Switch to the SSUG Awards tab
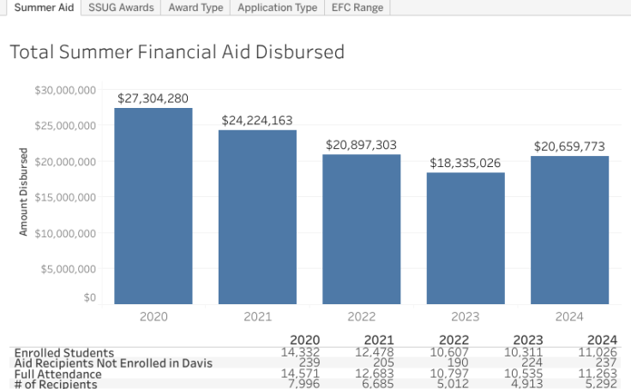The width and height of the screenshot is (631, 389). (121, 8)
